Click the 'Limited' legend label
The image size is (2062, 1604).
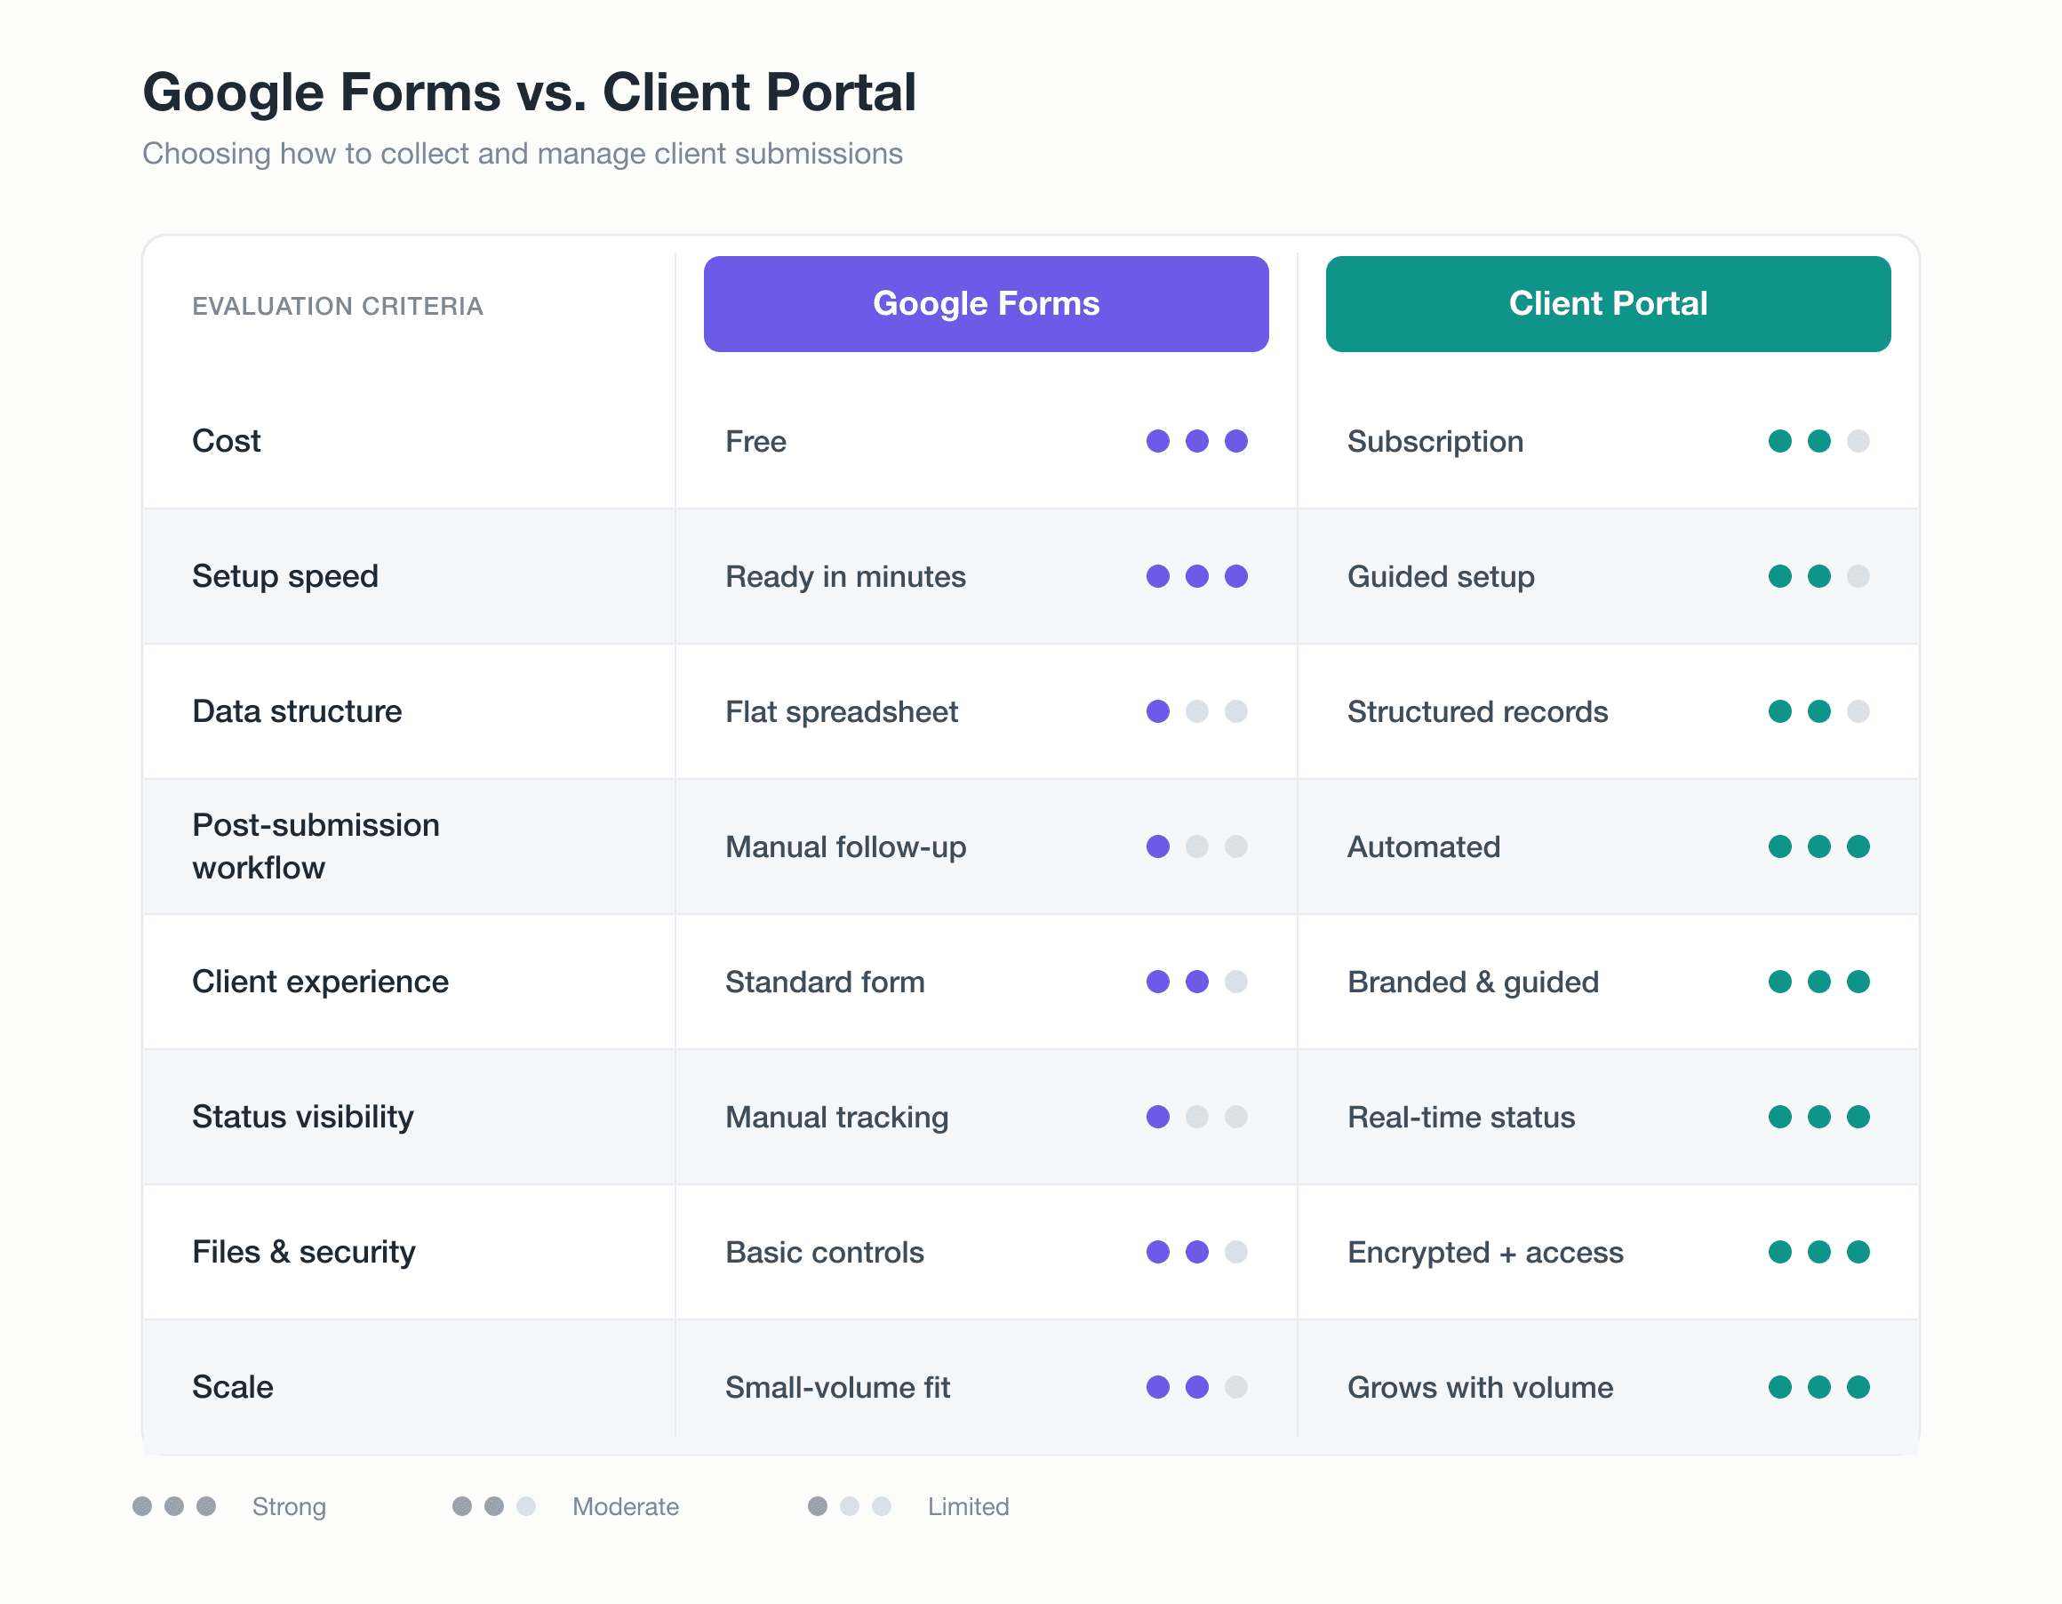[968, 1506]
